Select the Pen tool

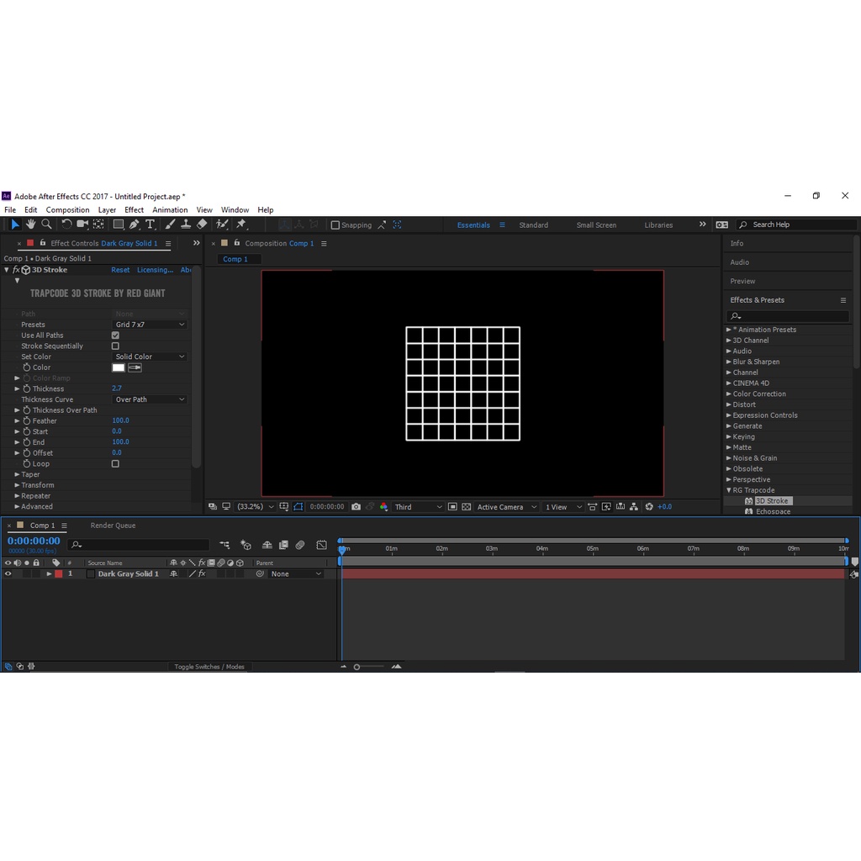coord(135,224)
